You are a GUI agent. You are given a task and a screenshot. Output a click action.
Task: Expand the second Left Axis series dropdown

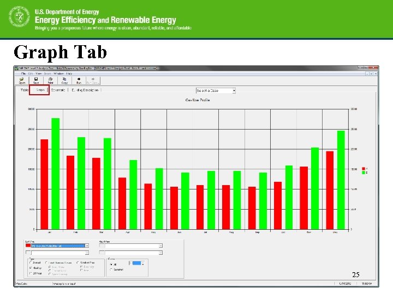point(87,253)
